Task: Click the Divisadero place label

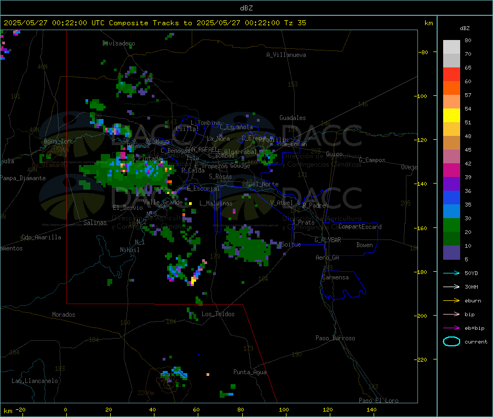Action: (x=118, y=43)
